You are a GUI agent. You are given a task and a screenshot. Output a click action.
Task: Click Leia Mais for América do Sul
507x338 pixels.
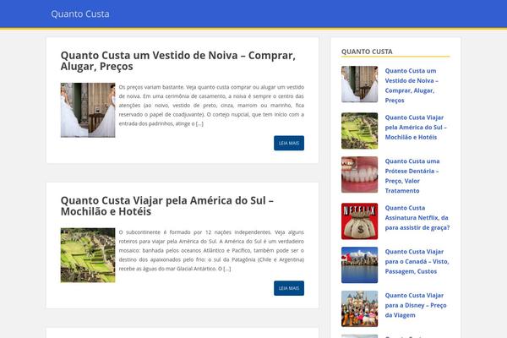coord(289,288)
